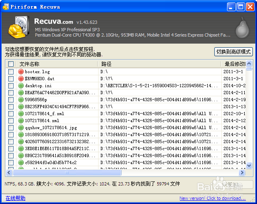The height and width of the screenshot is (204, 257).
Task: Sort by 最后修改 column header
Action: (x=234, y=64)
